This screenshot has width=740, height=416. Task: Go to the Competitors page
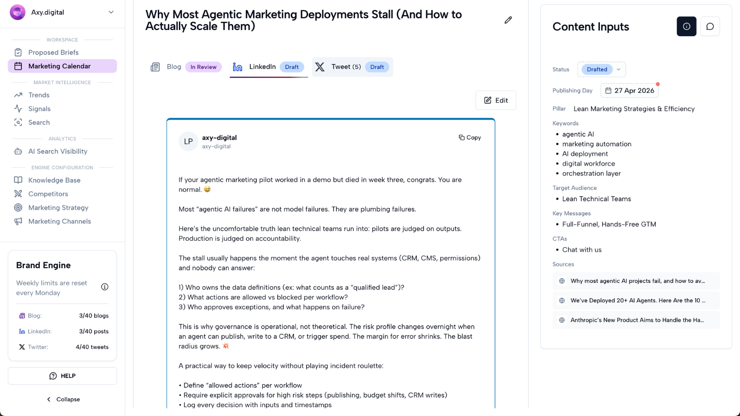click(62, 194)
